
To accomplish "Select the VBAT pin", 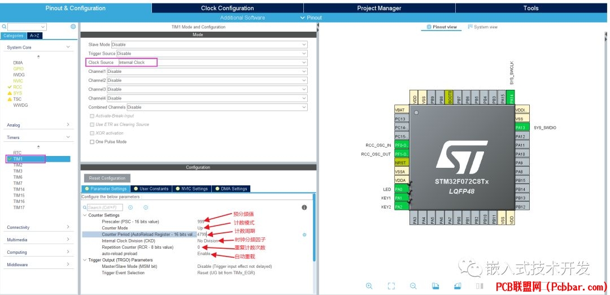I will [x=402, y=110].
